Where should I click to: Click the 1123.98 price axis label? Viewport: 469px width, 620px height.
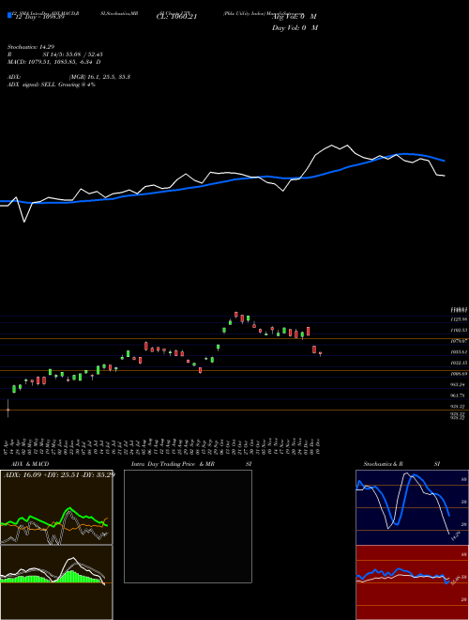(461, 319)
